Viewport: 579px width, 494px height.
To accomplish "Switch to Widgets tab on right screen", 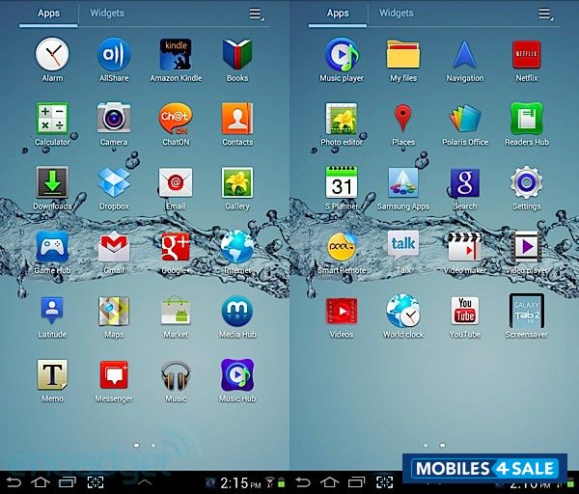I will pos(397,14).
